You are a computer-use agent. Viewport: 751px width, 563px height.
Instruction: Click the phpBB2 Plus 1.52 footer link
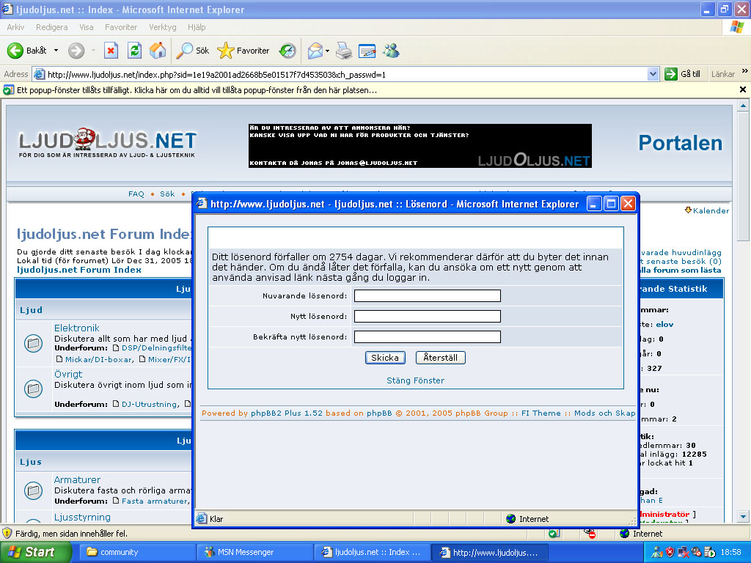tap(287, 413)
